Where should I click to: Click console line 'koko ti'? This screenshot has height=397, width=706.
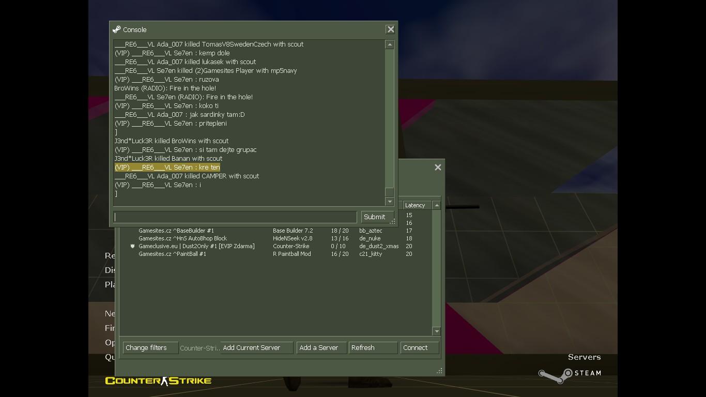166,105
